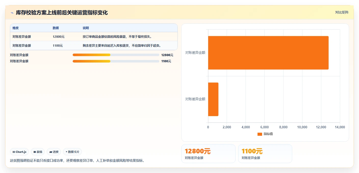This screenshot has height=173, width=359.
Task: Click the description starting 按订单商品金额估算
Action: pyautogui.click(x=117, y=37)
